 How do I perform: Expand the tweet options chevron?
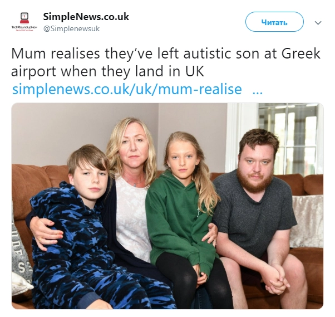click(318, 23)
